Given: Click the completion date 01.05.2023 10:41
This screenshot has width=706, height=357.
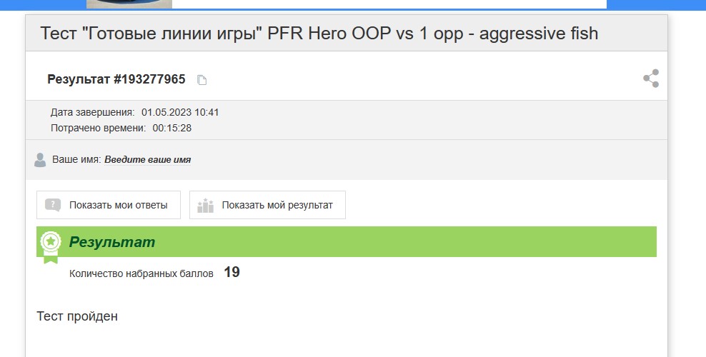Looking at the screenshot, I should coord(179,112).
